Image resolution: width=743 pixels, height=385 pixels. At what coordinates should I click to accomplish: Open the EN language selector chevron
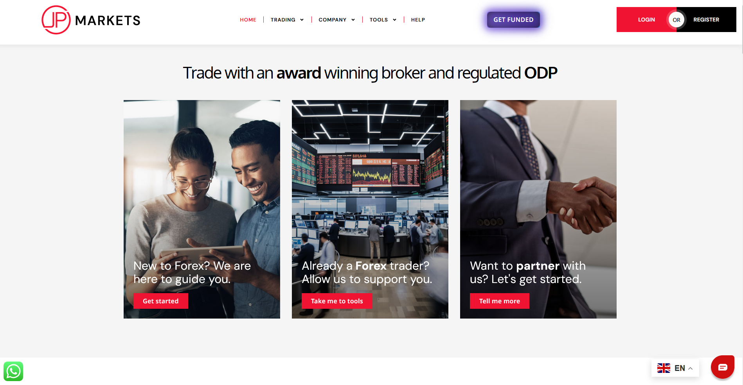pos(691,369)
